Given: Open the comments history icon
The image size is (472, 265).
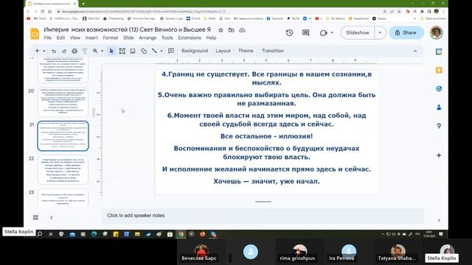Looking at the screenshot, I should coord(305,32).
